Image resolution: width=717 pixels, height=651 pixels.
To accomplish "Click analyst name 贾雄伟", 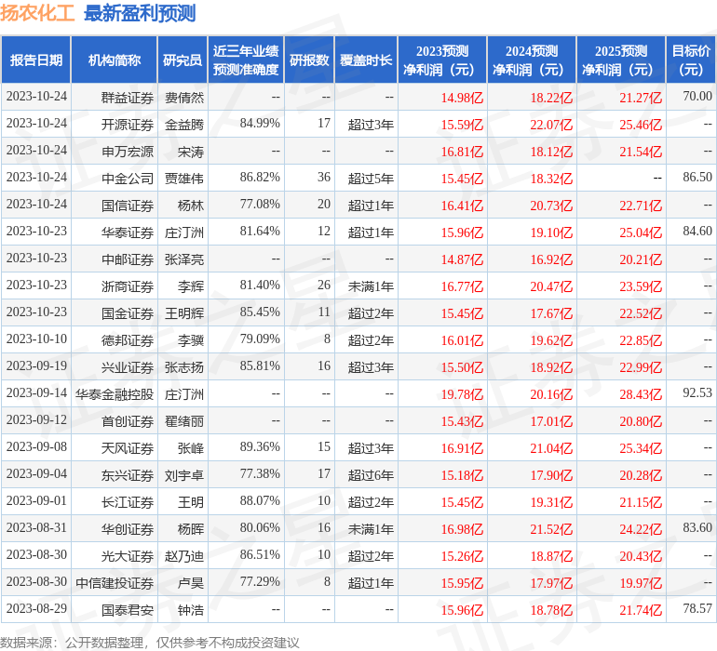I will tap(183, 179).
